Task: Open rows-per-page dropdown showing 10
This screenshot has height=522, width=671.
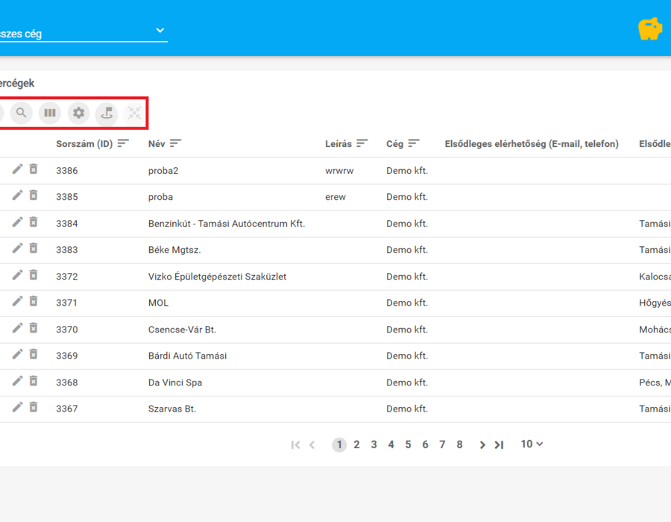Action: click(x=532, y=444)
